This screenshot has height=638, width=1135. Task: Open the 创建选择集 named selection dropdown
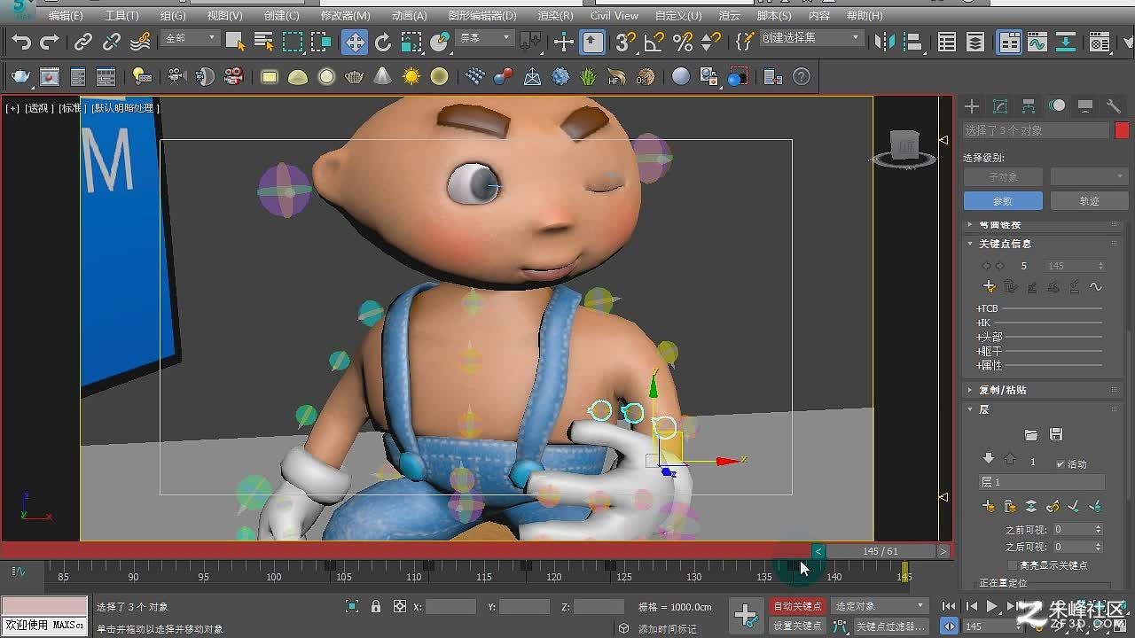(810, 38)
